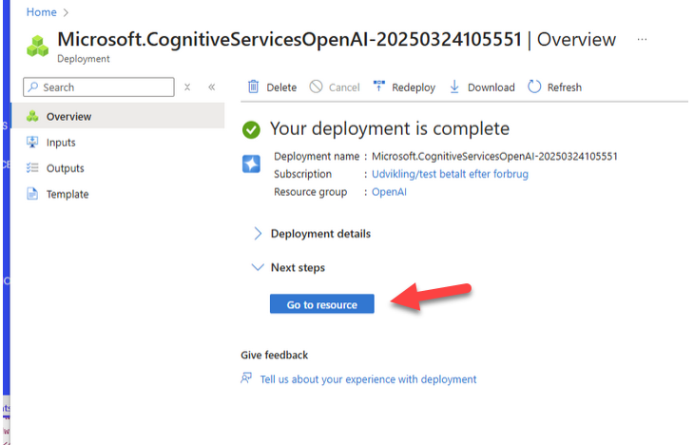Collapse the Next steps section
Viewport: 694px width, 445px height.
pos(289,267)
